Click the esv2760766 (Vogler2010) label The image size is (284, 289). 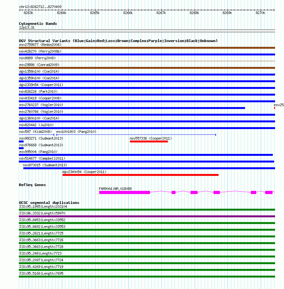(x=41, y=112)
